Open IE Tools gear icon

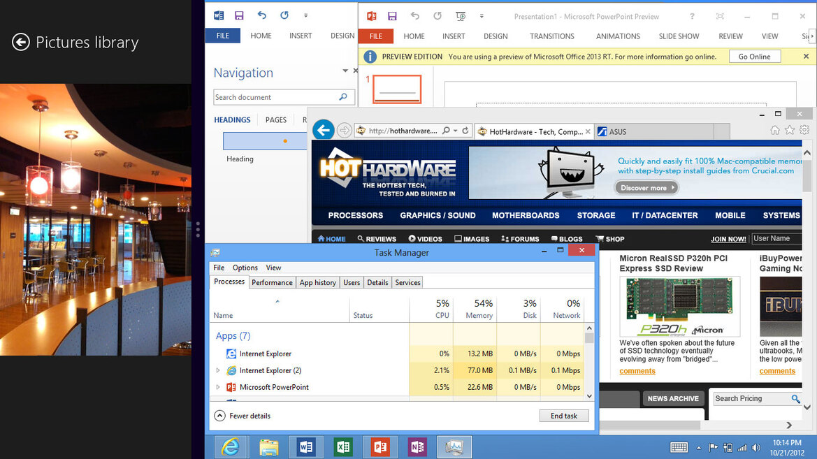click(804, 130)
